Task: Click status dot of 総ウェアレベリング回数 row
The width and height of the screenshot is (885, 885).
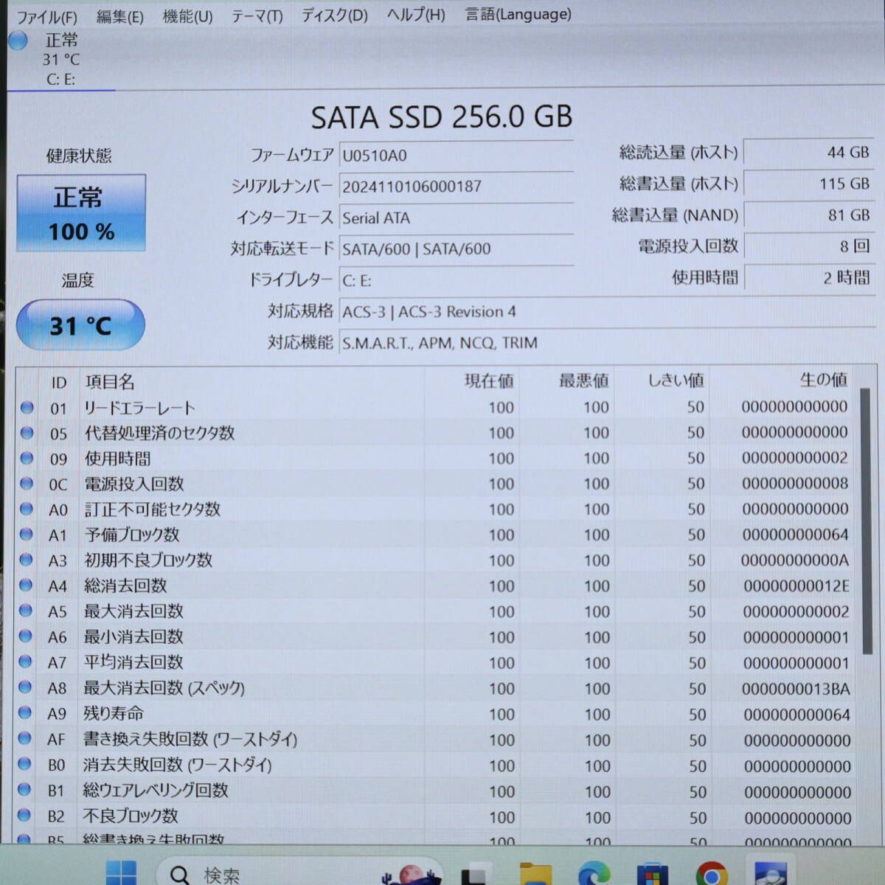Action: (24, 790)
